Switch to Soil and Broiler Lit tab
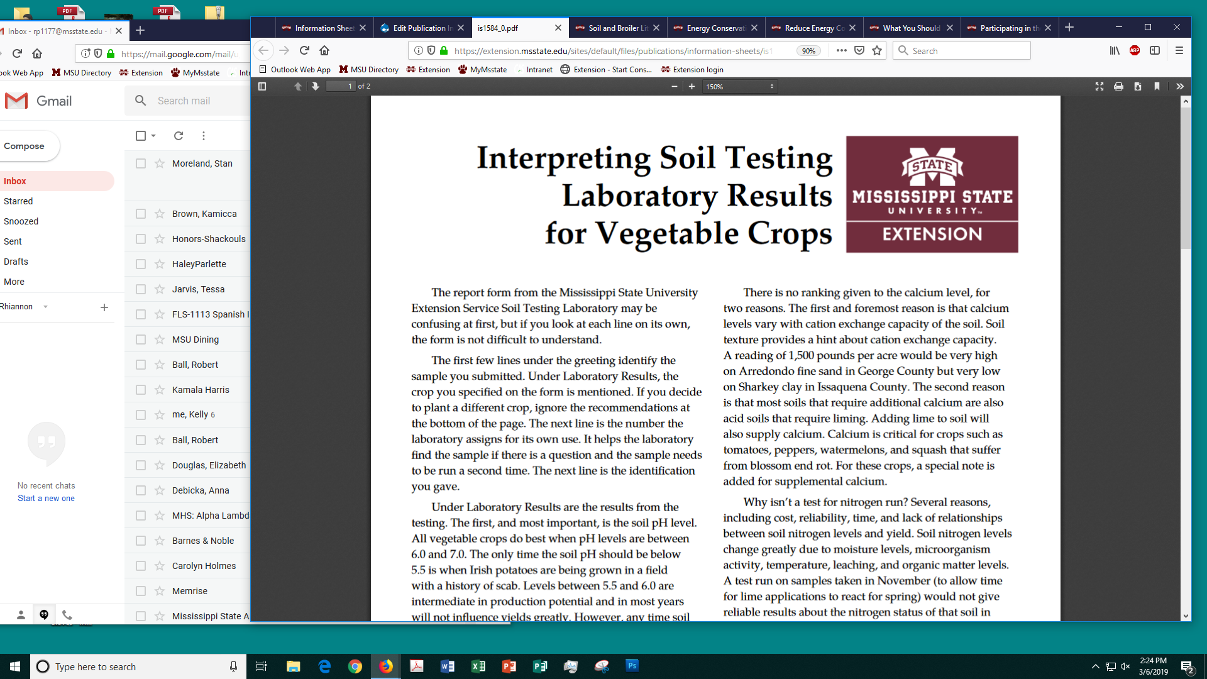 tap(618, 28)
